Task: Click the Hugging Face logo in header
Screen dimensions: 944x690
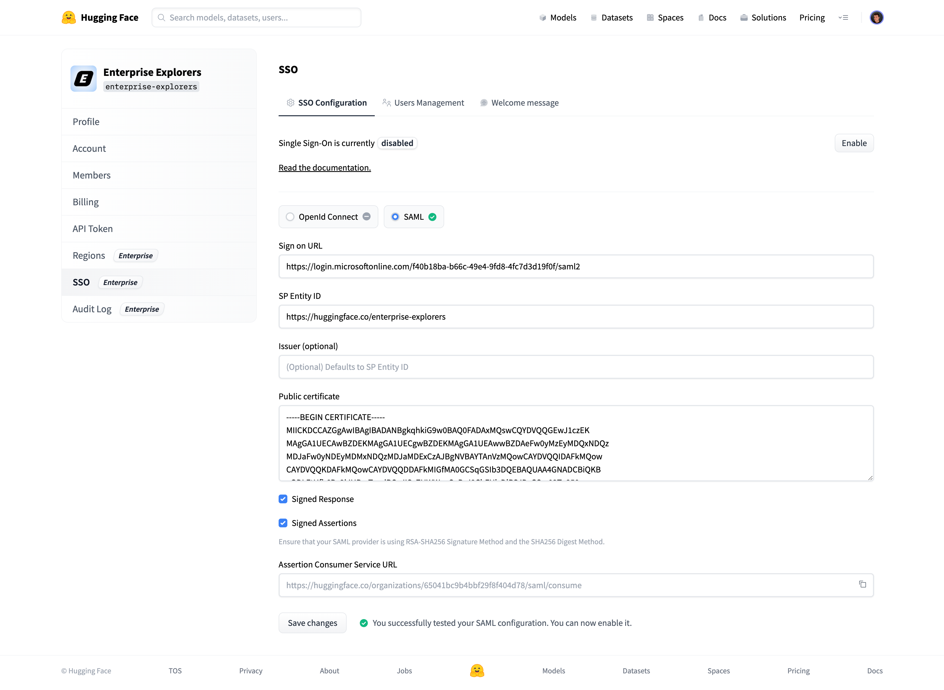Action: [x=69, y=17]
